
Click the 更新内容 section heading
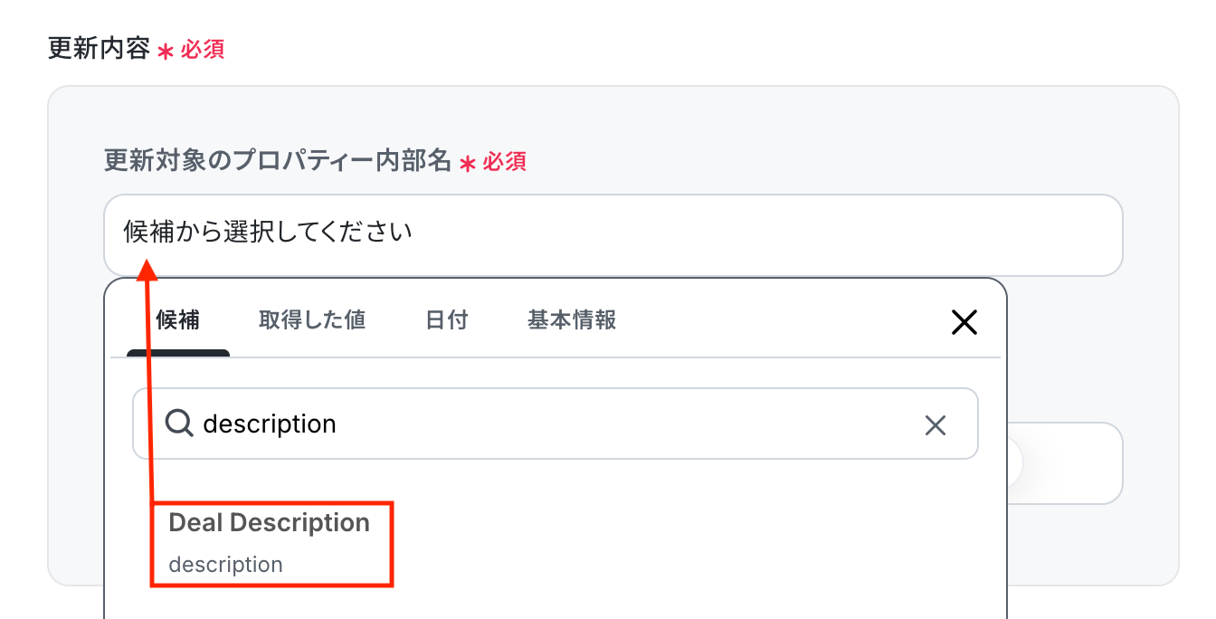point(98,49)
